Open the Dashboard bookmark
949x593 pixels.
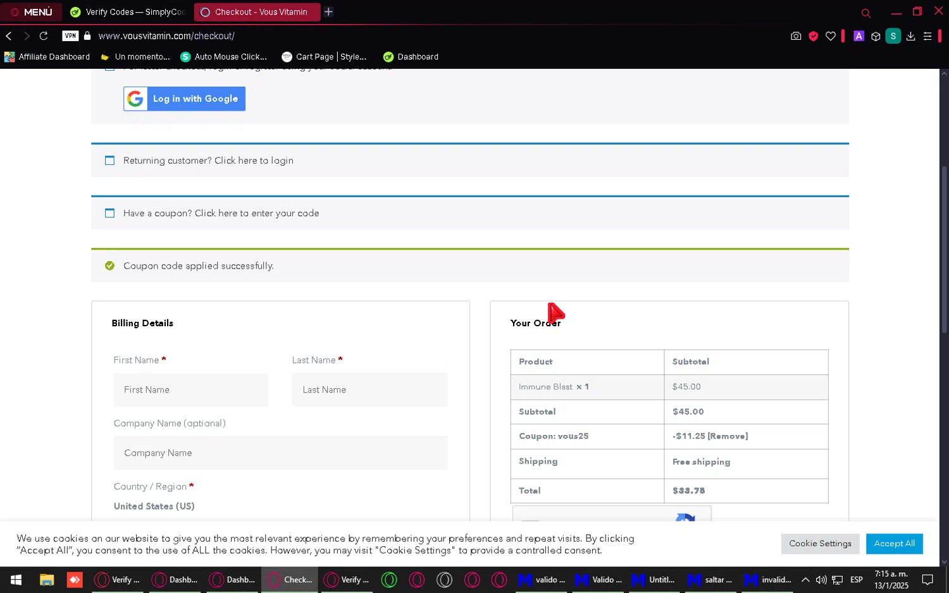click(411, 57)
